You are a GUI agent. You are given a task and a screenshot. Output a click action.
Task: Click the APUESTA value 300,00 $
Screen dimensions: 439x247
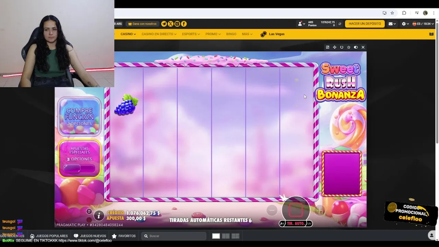click(136, 218)
